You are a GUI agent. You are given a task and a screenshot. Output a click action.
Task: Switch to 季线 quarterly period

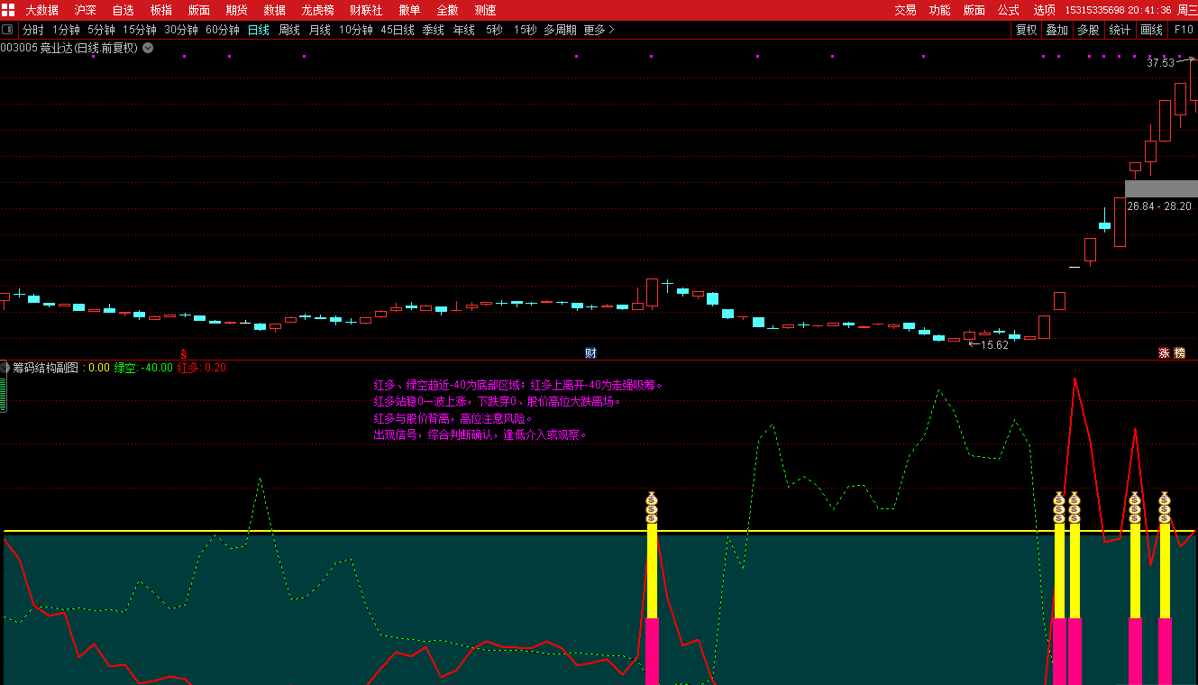click(x=434, y=30)
